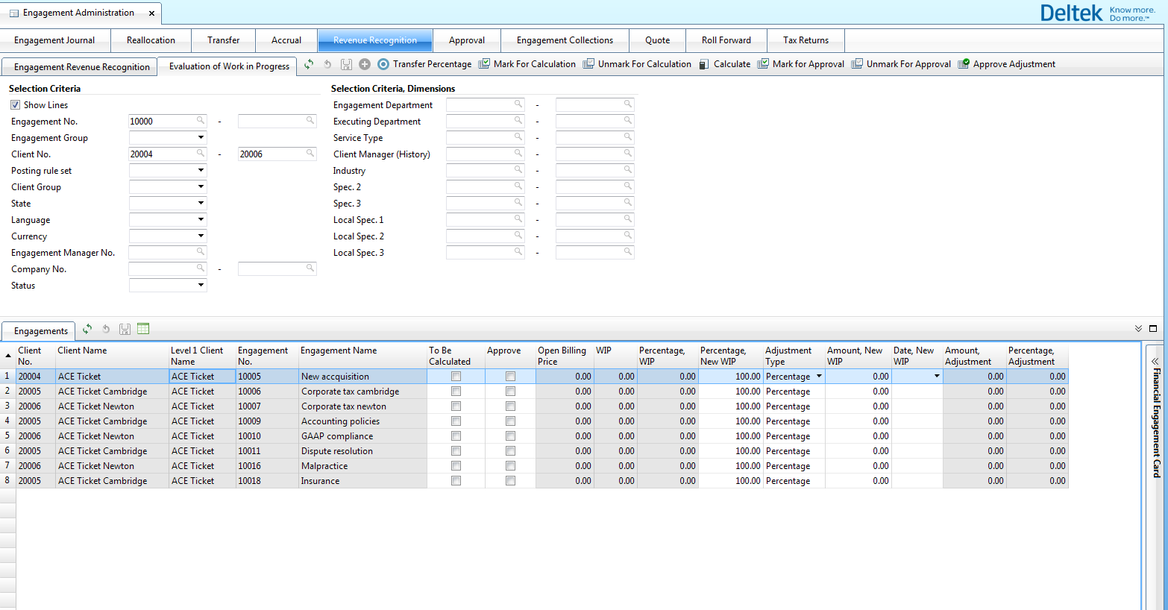Expand the Currency dropdown

click(201, 236)
